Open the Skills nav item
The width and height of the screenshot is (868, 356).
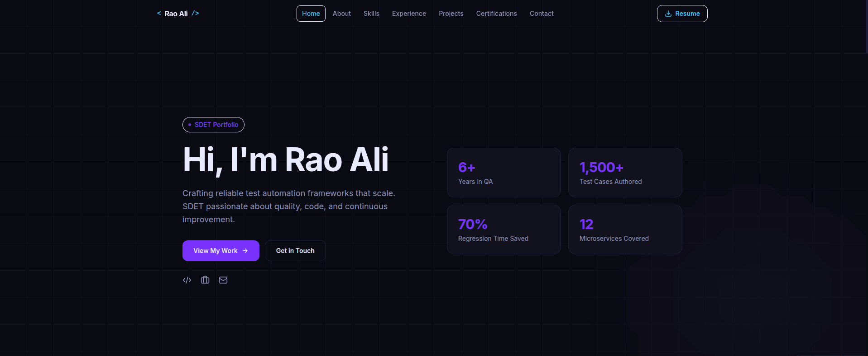pos(371,14)
